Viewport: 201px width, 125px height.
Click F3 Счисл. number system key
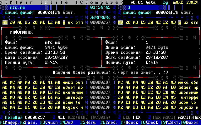[50, 122]
